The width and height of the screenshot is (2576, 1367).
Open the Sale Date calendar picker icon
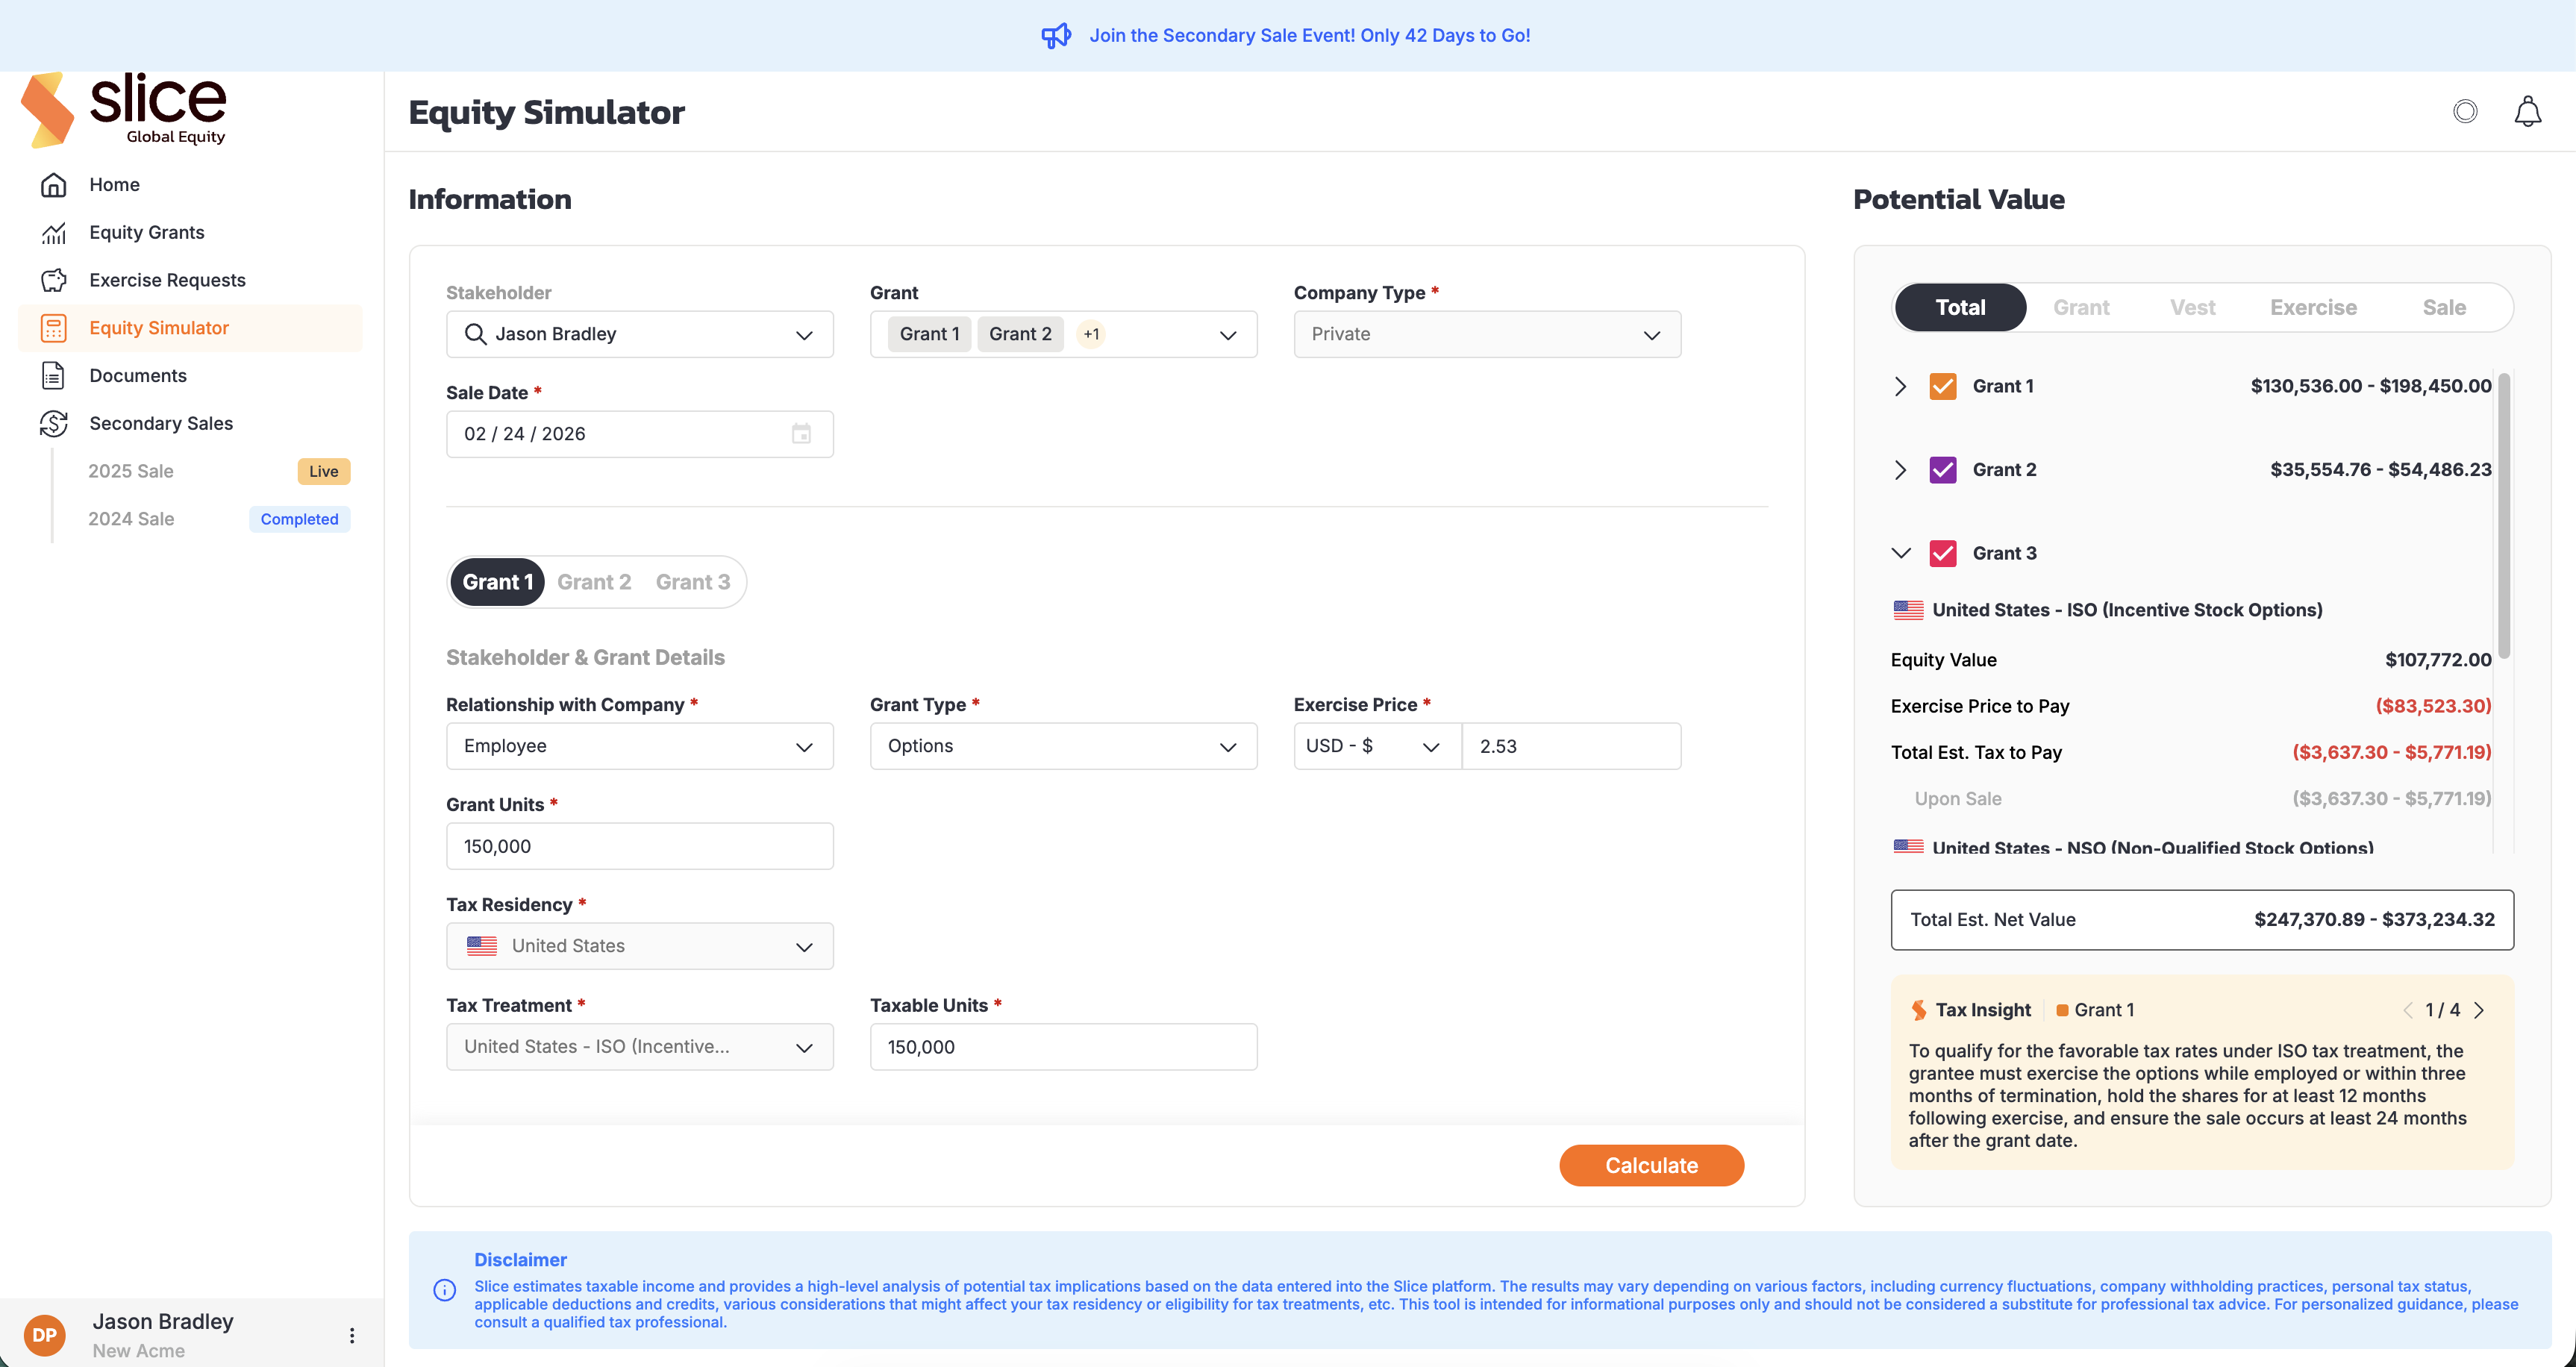801,434
